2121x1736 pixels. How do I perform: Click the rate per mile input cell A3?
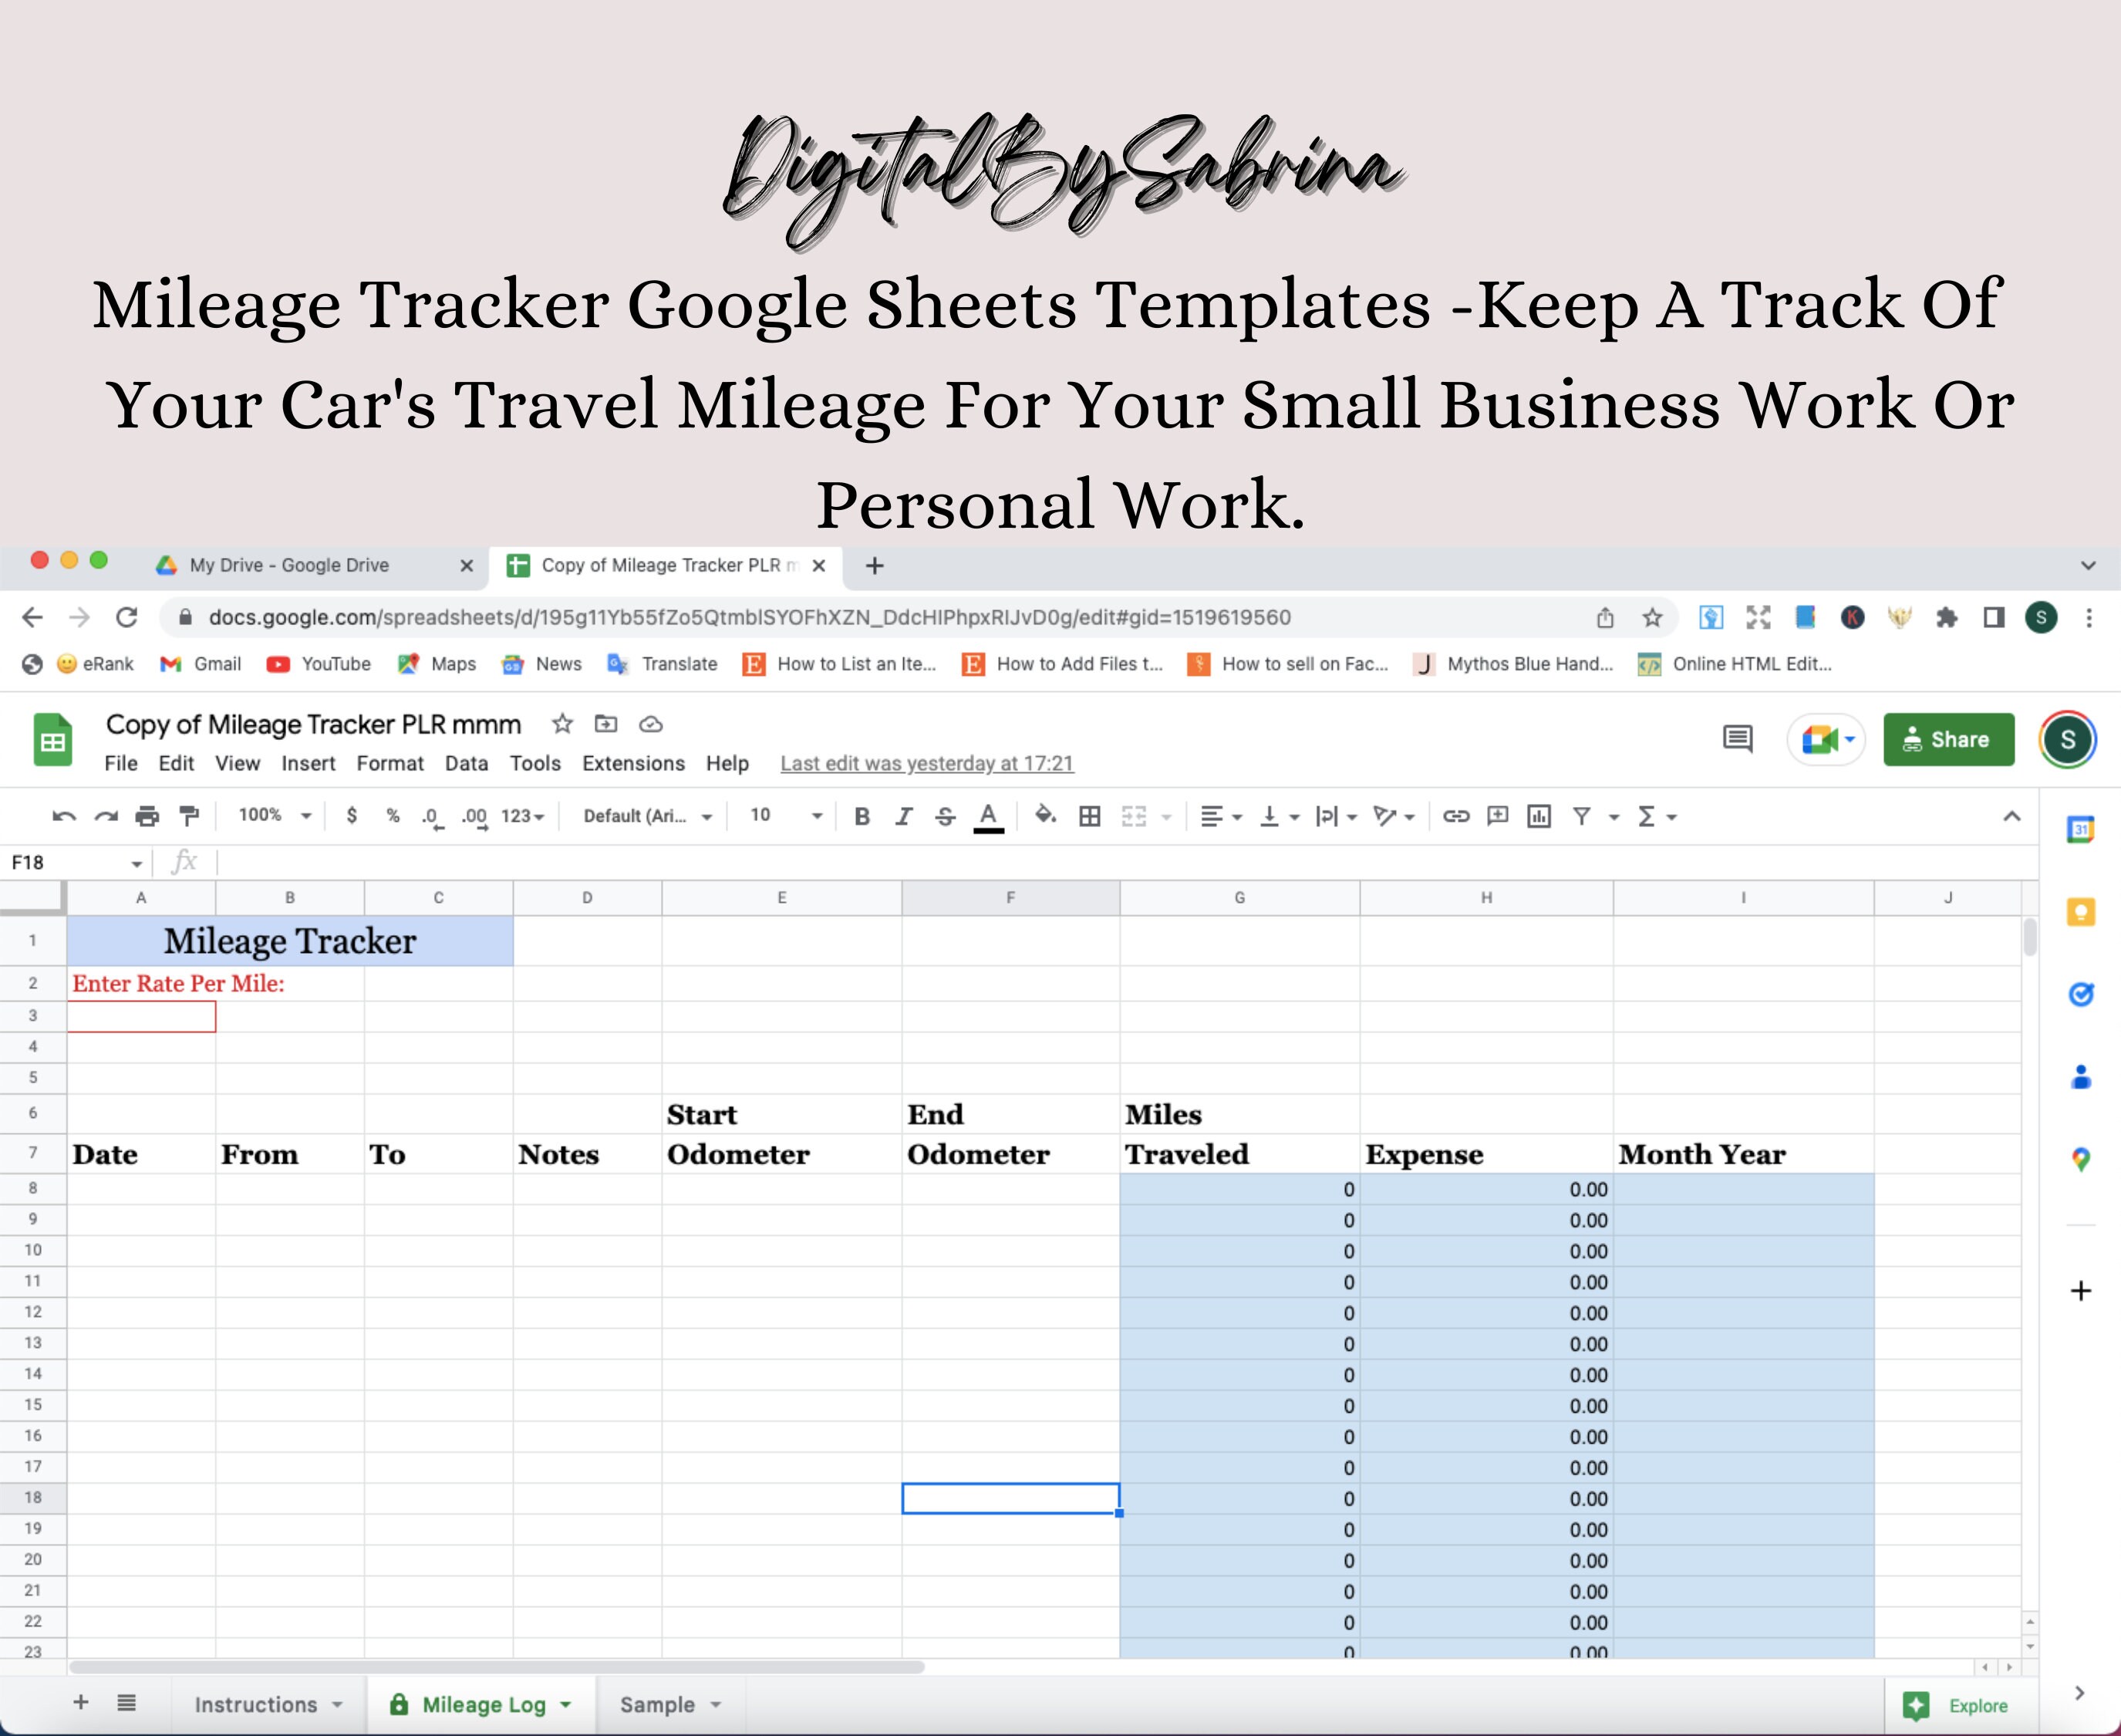141,1017
